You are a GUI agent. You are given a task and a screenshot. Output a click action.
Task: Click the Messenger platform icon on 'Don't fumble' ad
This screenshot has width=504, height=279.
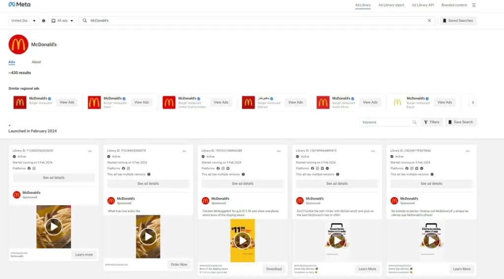point(327,168)
